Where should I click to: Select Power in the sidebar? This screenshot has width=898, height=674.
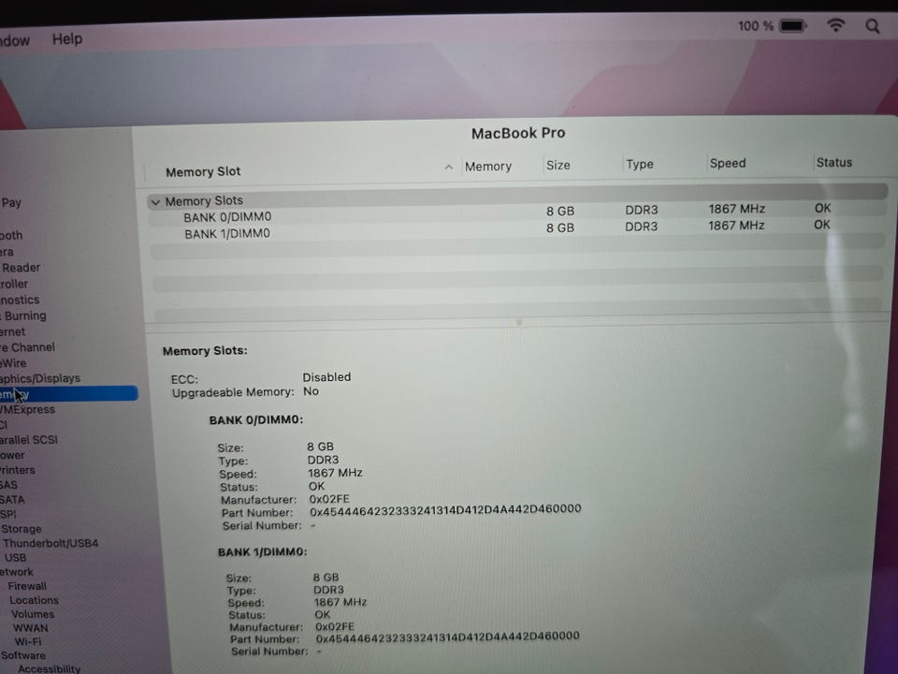point(12,455)
